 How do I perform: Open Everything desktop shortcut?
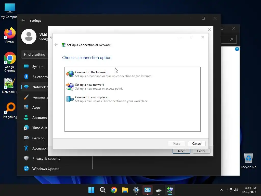(x=10, y=111)
